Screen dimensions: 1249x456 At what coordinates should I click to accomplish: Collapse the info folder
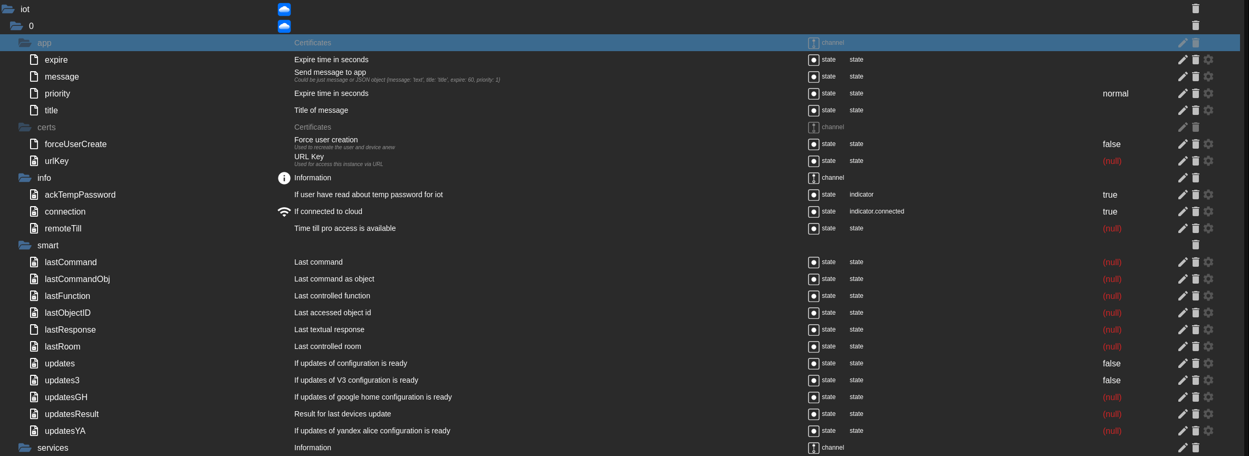coord(25,178)
